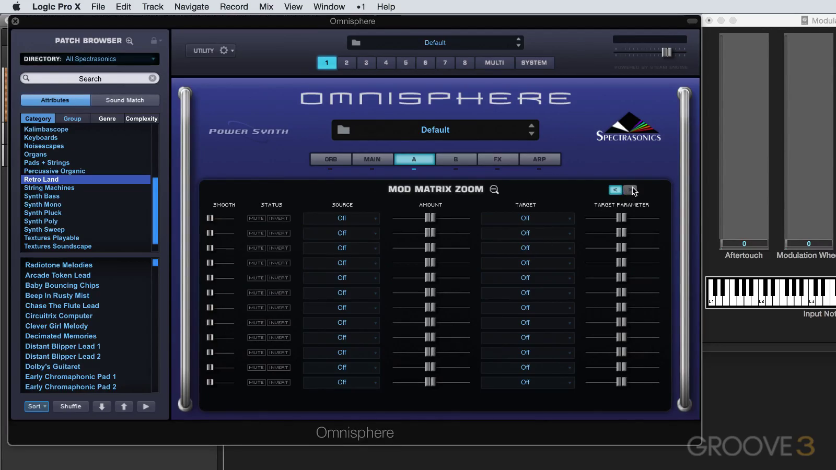Toggle Invert on the third mod matrix row
836x470 pixels.
(278, 248)
